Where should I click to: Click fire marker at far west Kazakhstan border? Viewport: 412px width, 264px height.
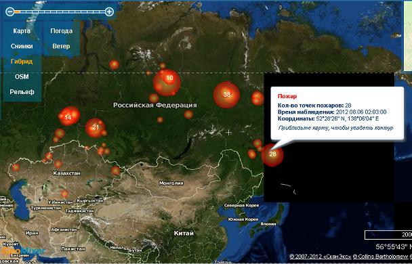coord(16,167)
